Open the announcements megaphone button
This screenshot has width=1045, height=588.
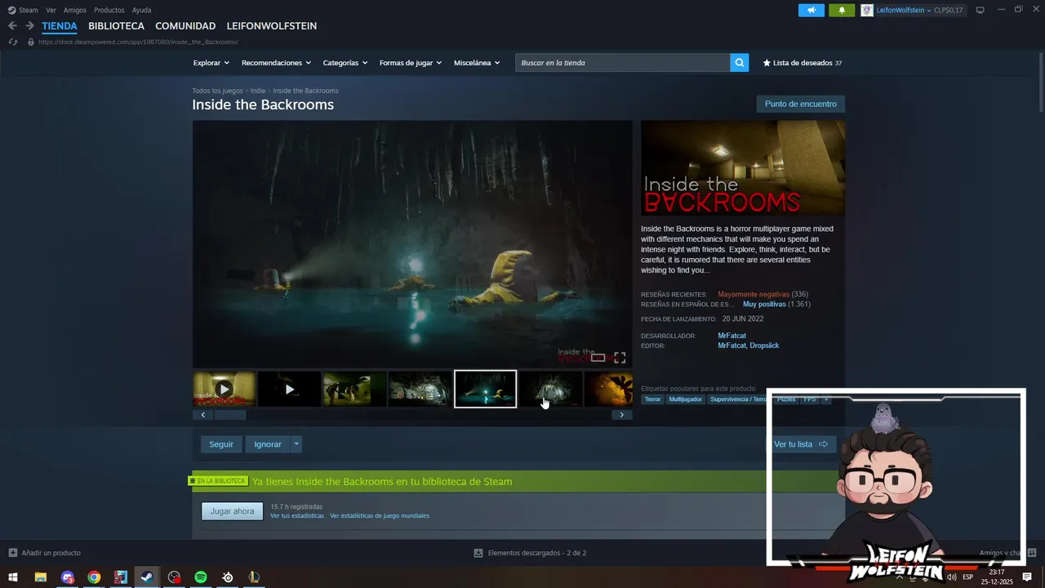click(811, 10)
